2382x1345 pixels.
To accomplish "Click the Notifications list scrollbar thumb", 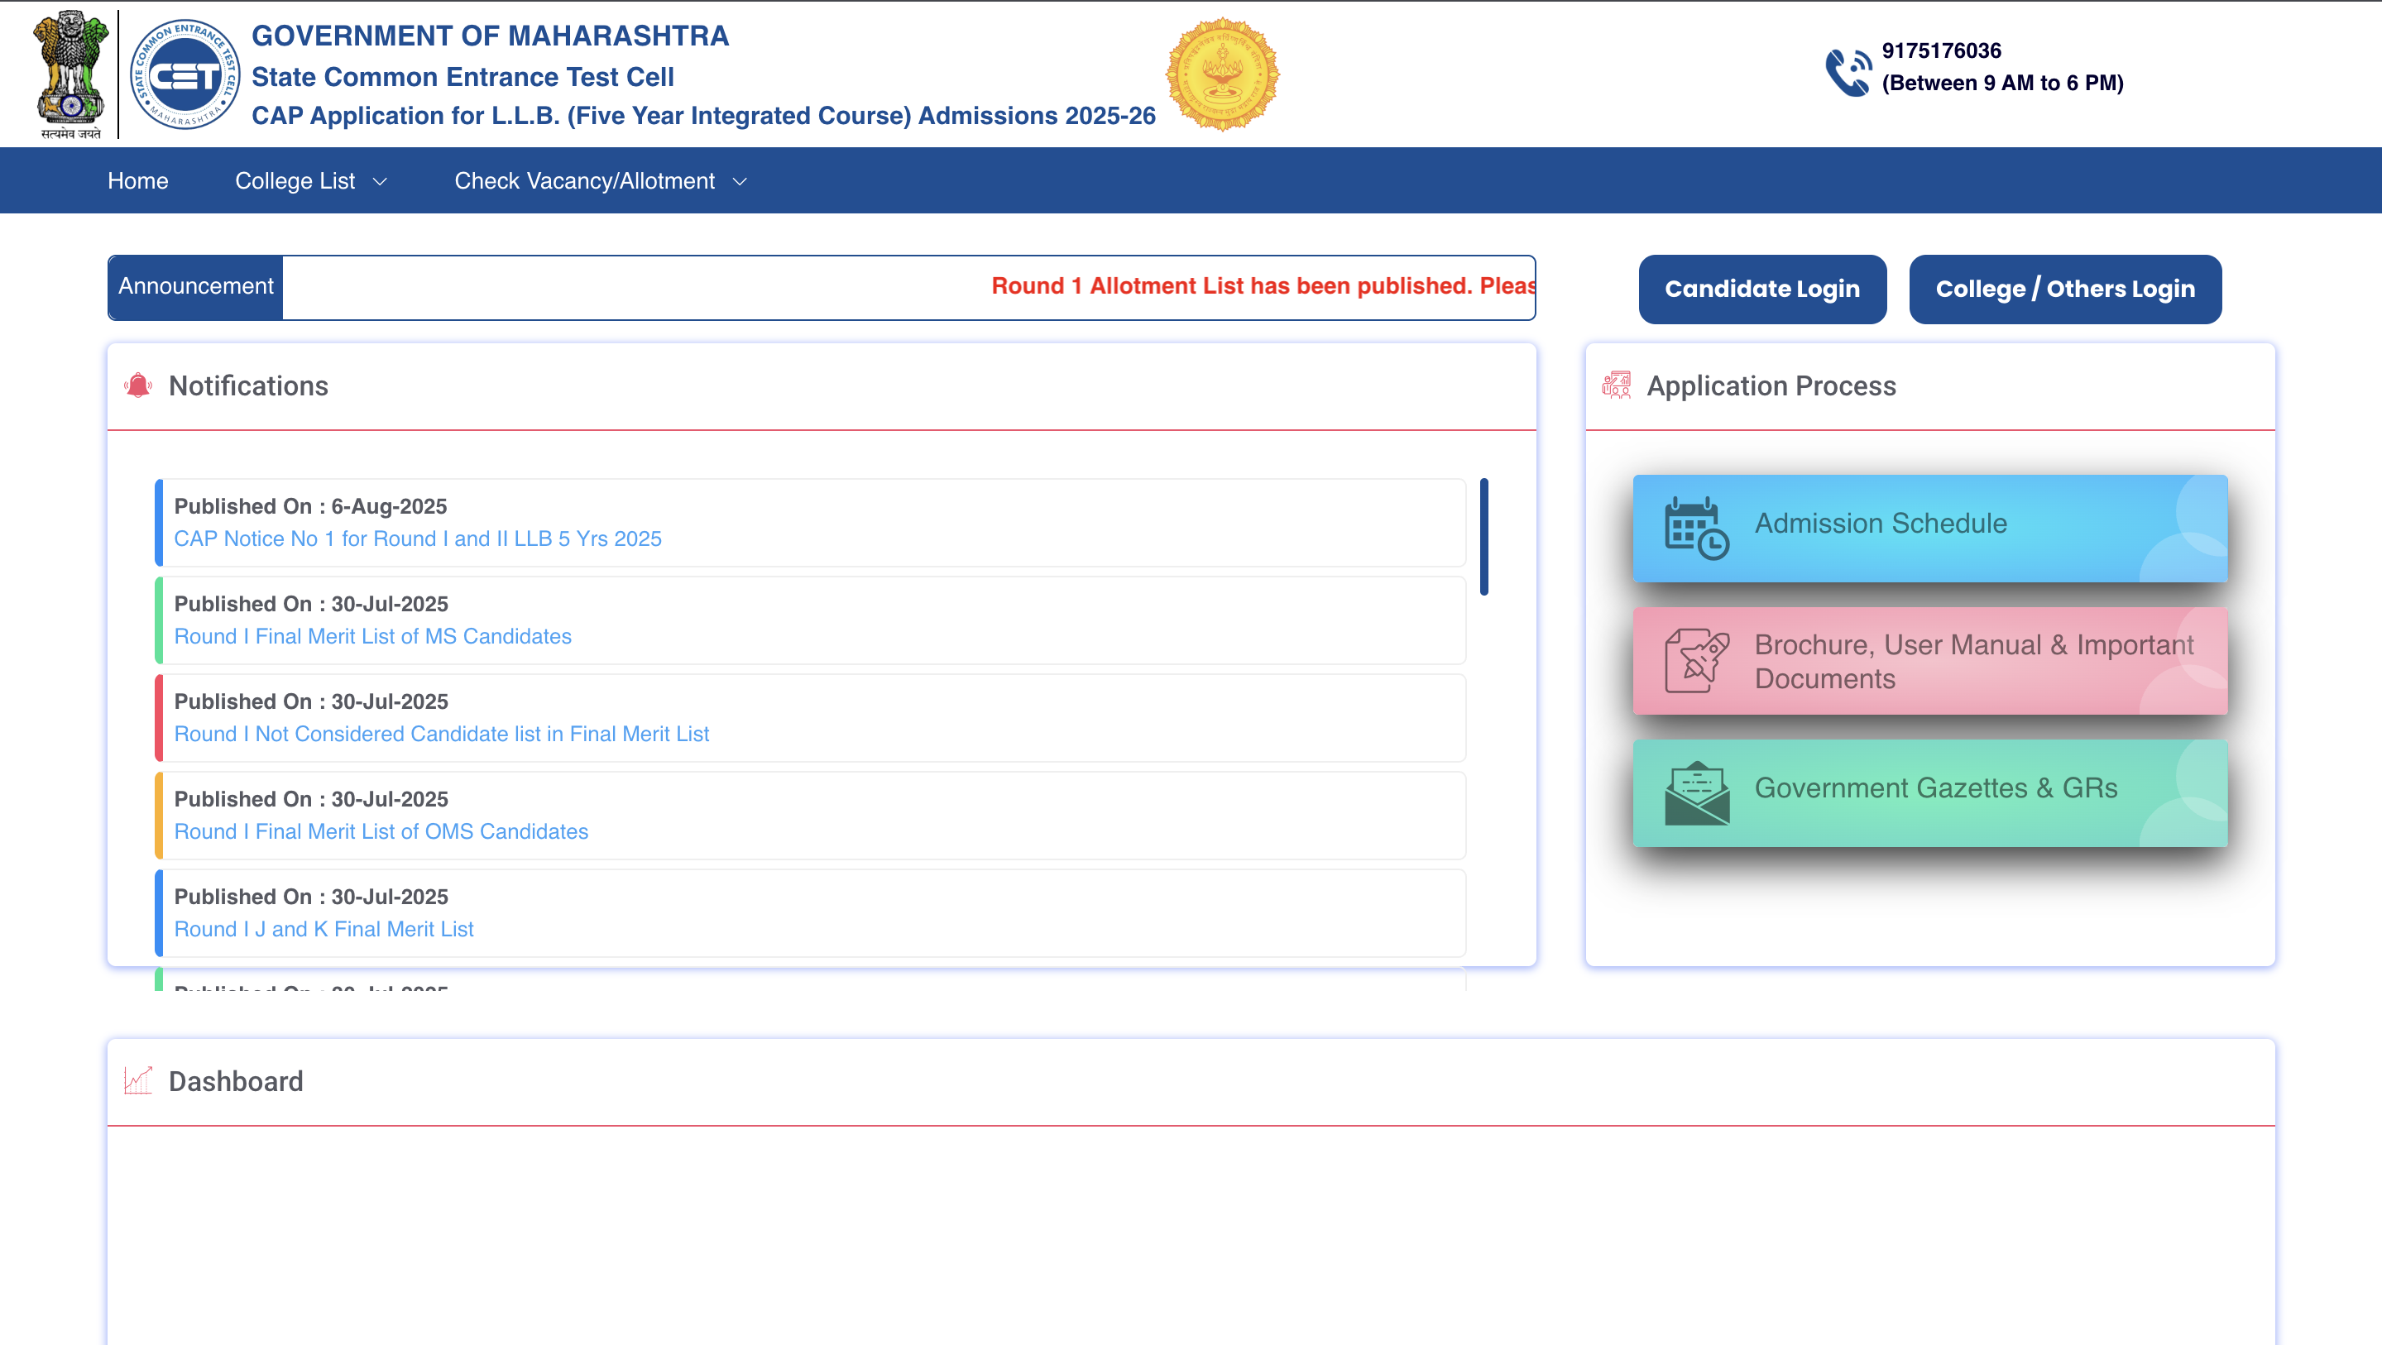I will pos(1484,536).
